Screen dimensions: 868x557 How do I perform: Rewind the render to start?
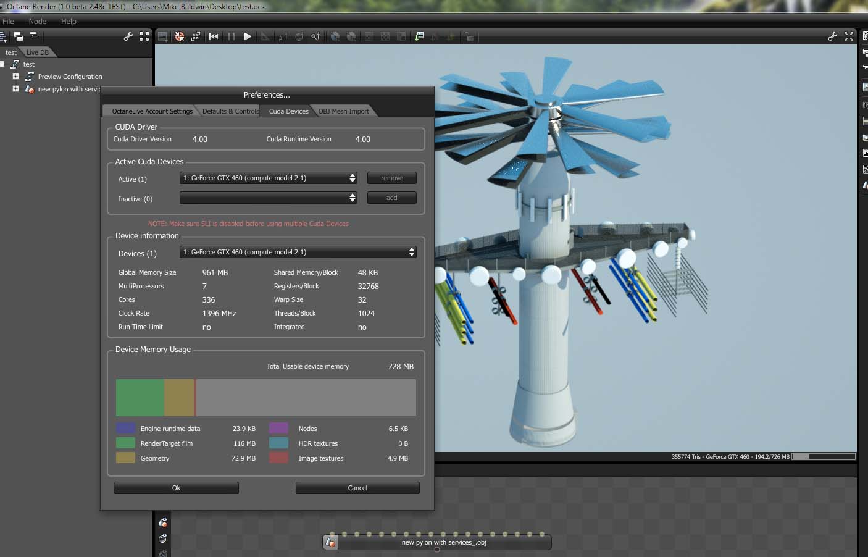(x=214, y=36)
